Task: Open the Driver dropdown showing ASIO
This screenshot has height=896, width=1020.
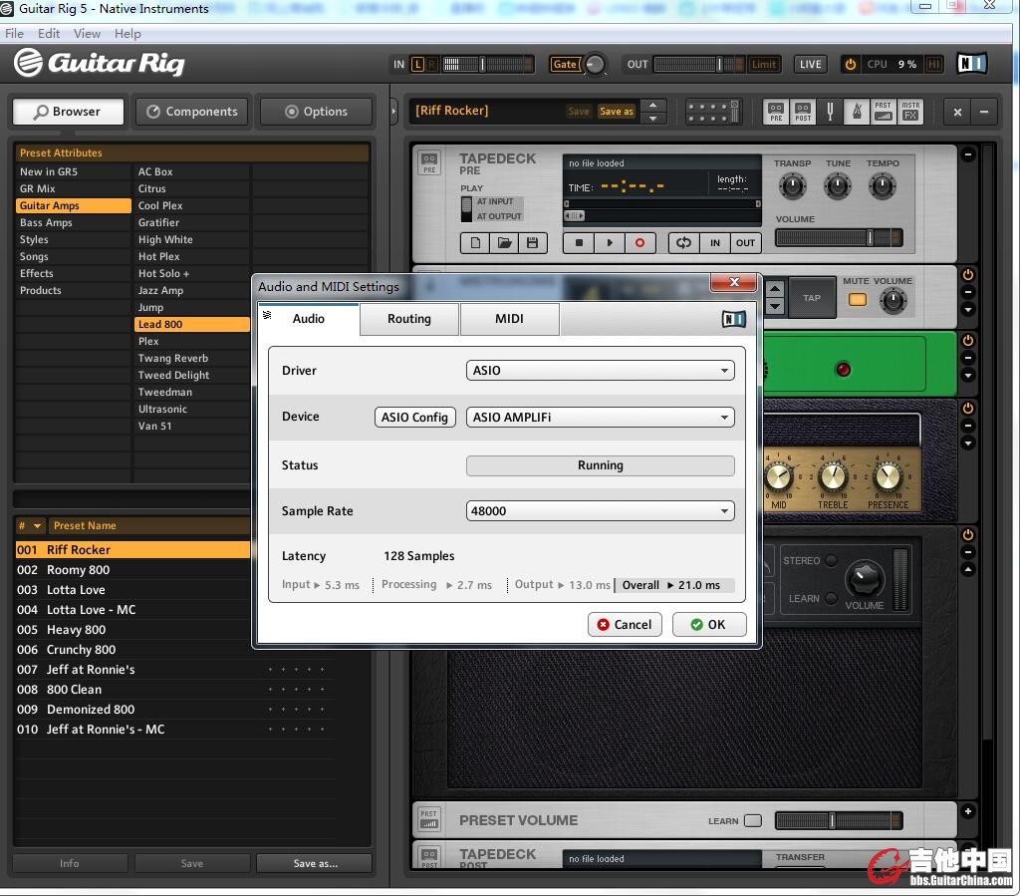Action: point(600,370)
